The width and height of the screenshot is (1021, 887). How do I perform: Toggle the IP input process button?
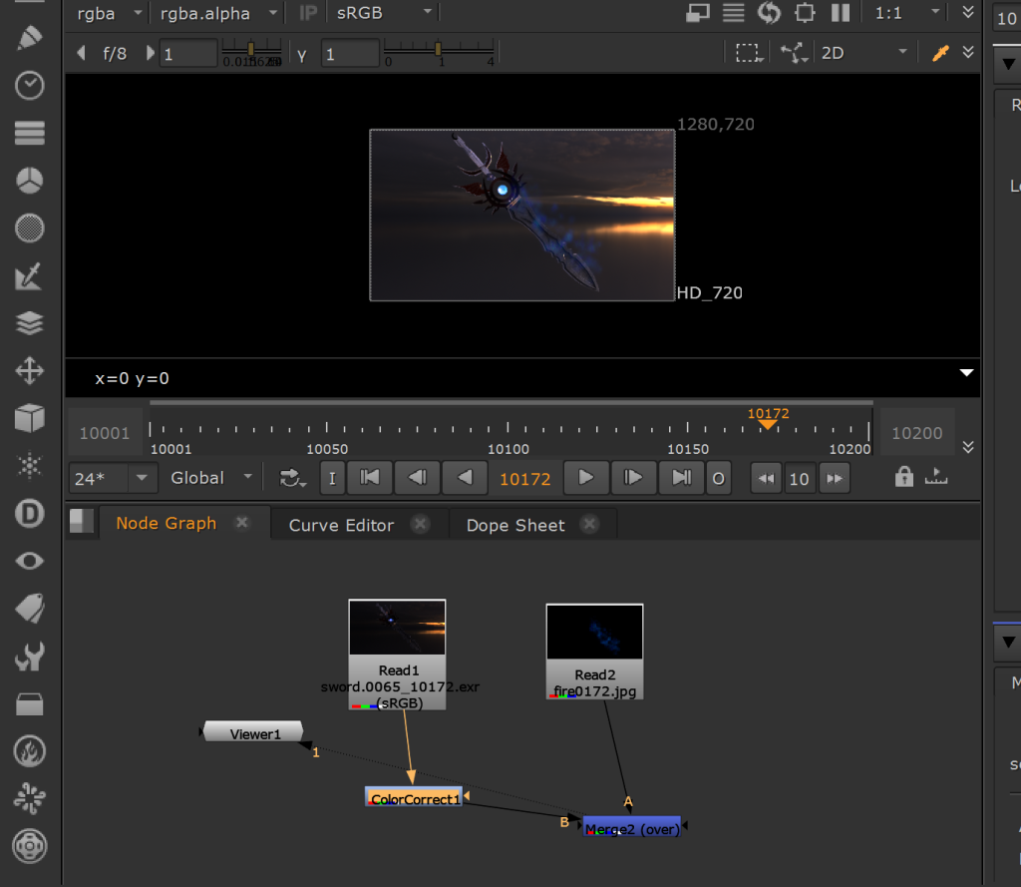[x=308, y=13]
